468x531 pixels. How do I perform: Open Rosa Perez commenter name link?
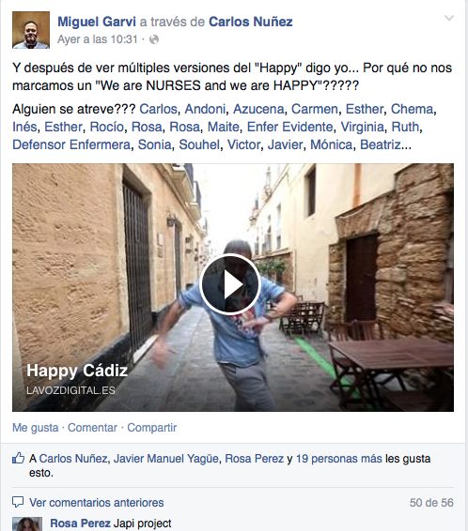click(x=81, y=523)
